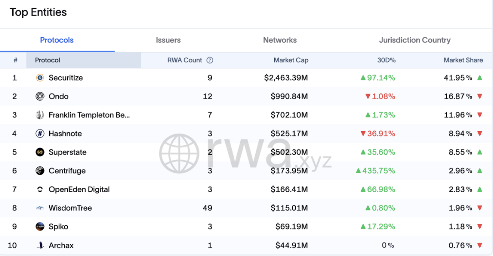Open the Ondo protocol link

point(59,96)
